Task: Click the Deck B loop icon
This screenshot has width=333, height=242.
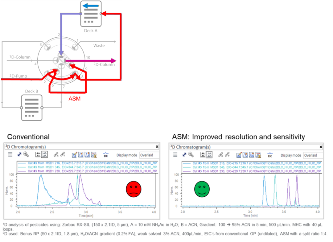Action: tap(32, 108)
